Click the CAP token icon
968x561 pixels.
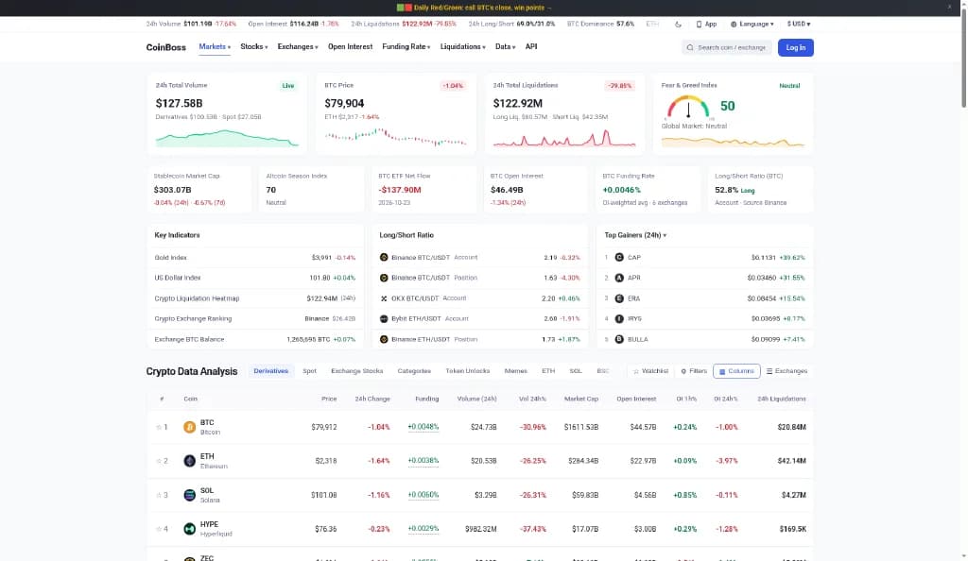point(619,257)
